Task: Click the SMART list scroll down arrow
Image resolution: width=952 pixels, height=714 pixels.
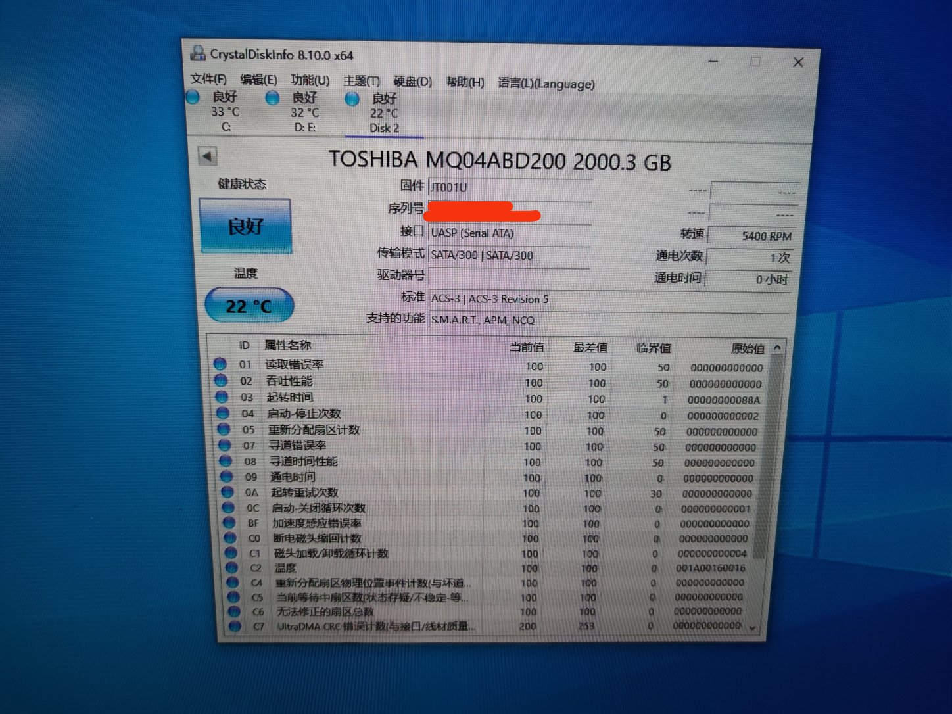Action: tap(753, 628)
